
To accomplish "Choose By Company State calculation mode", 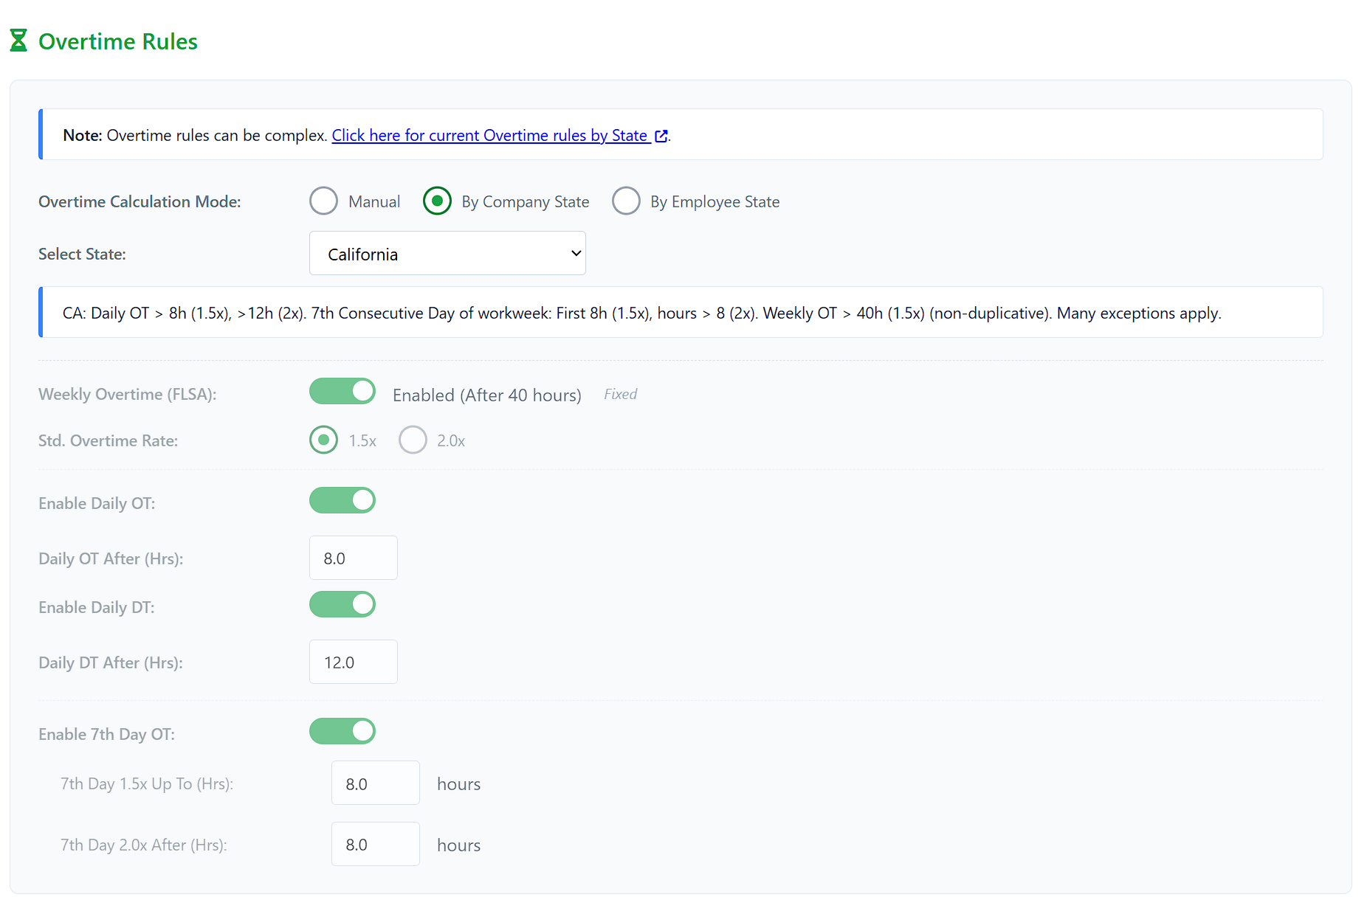I will [x=437, y=201].
